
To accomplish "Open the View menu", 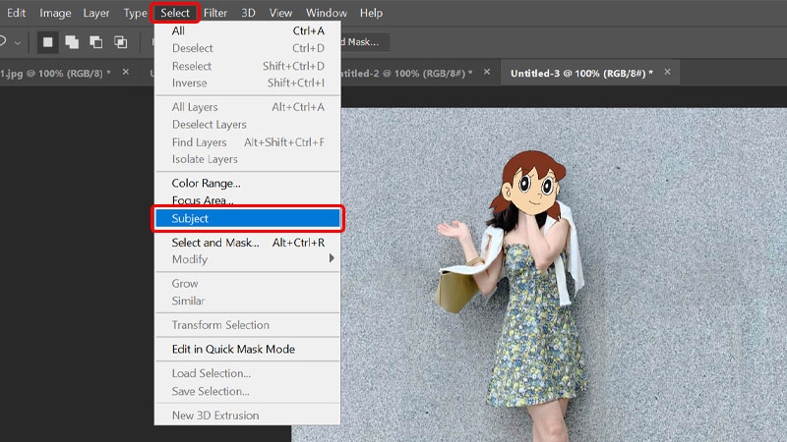I will click(280, 13).
